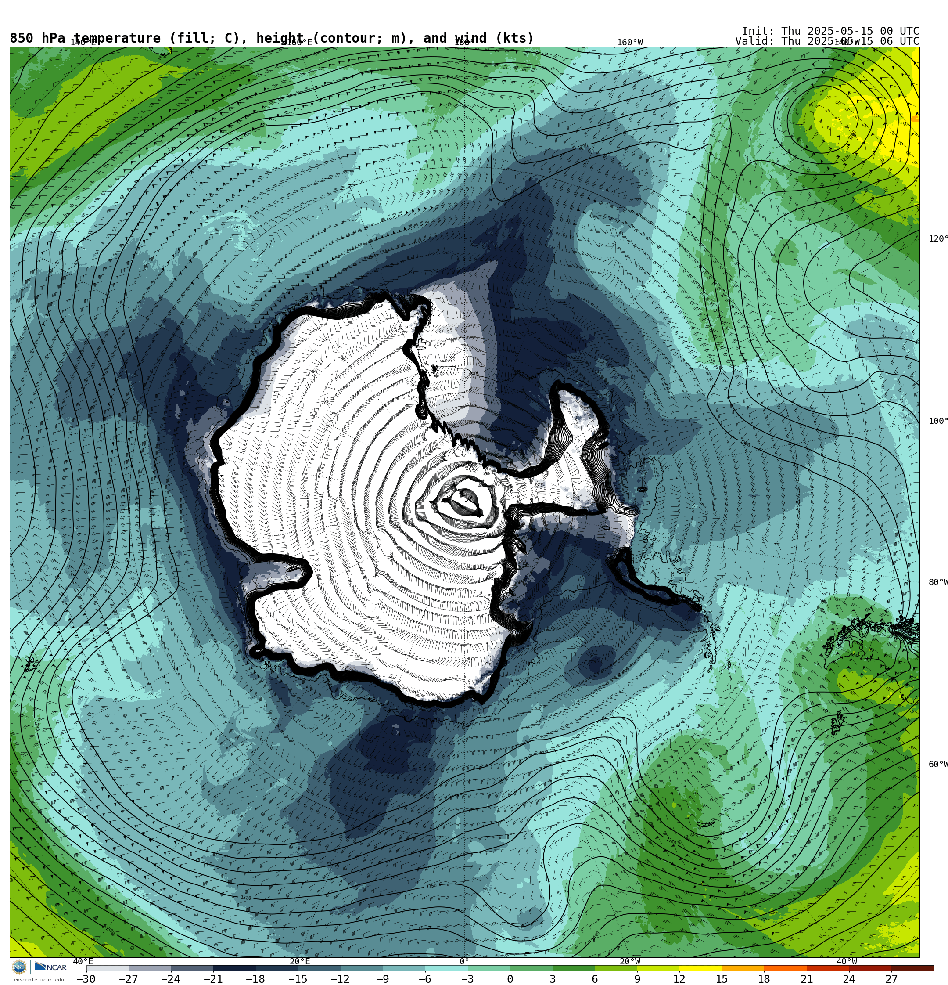The image size is (948, 985).
Task: Click the NCAR logo
Action: click(x=50, y=967)
